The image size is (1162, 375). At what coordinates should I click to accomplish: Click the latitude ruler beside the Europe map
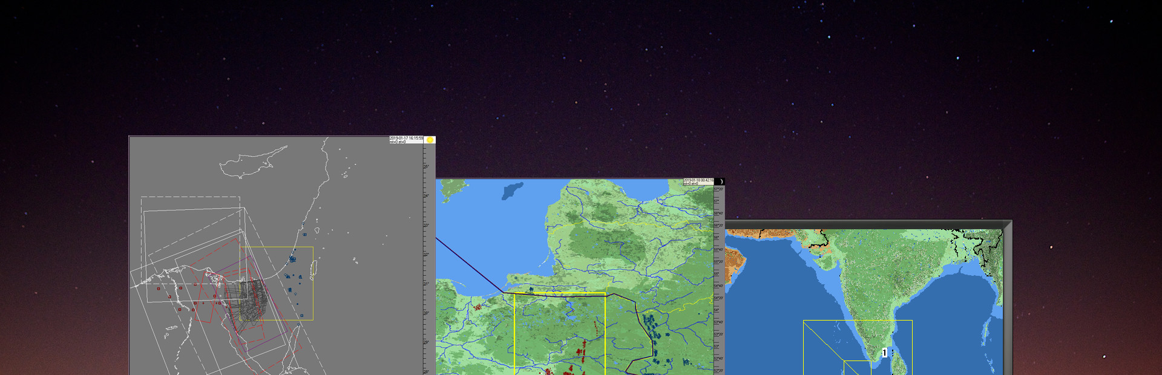tap(718, 278)
